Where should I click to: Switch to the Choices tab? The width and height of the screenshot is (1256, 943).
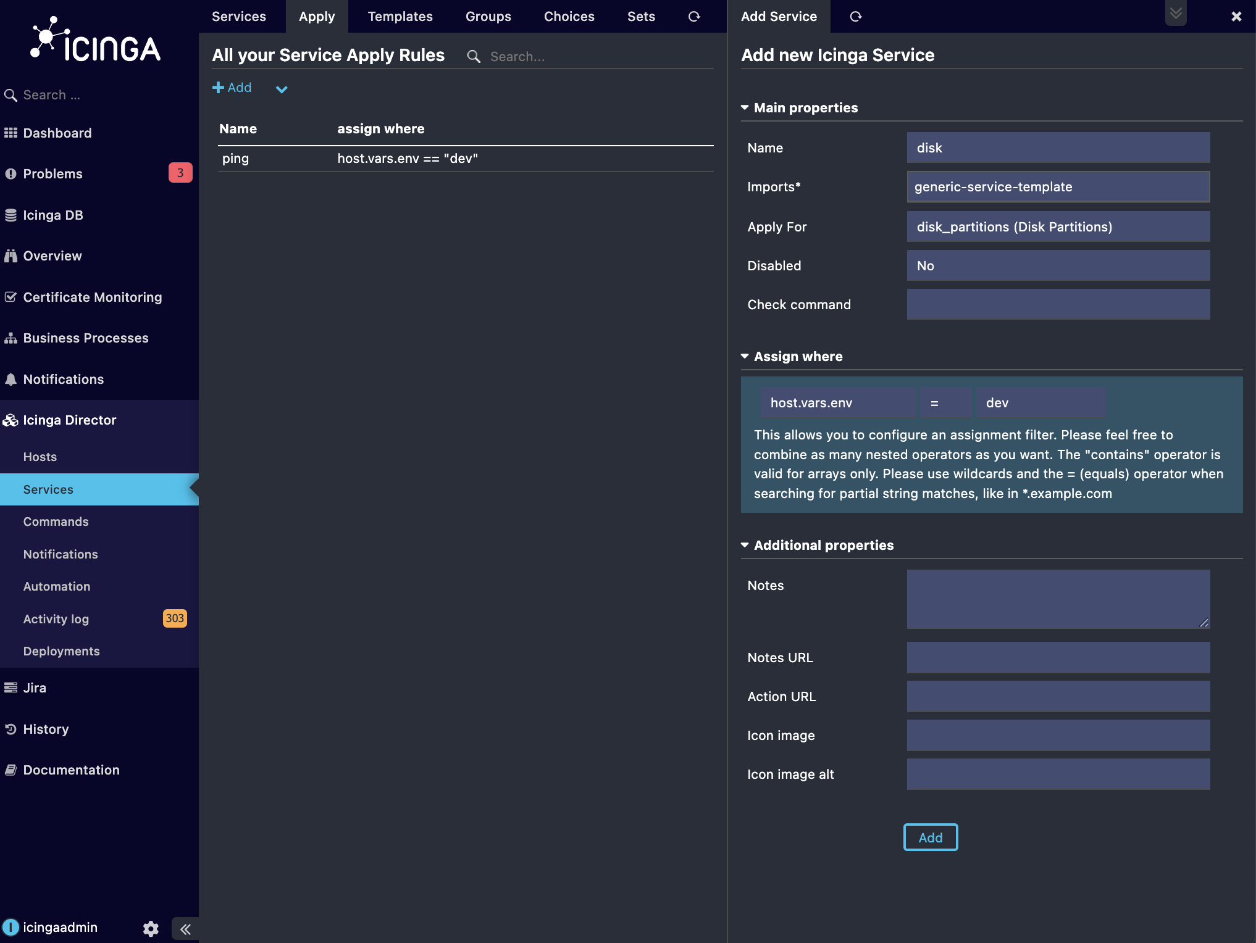pyautogui.click(x=569, y=17)
